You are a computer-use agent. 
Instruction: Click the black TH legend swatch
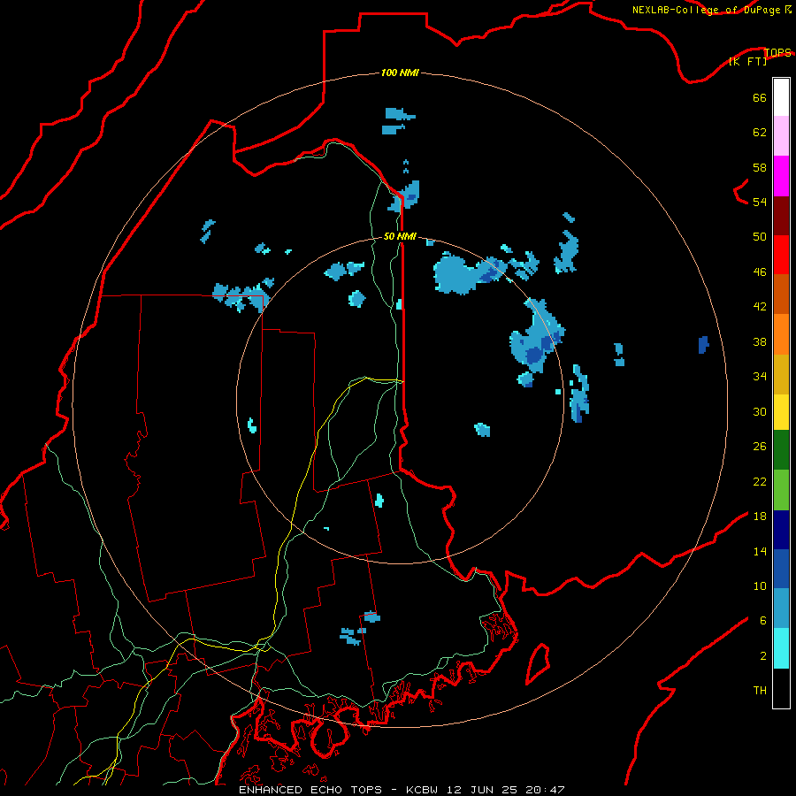(x=781, y=688)
